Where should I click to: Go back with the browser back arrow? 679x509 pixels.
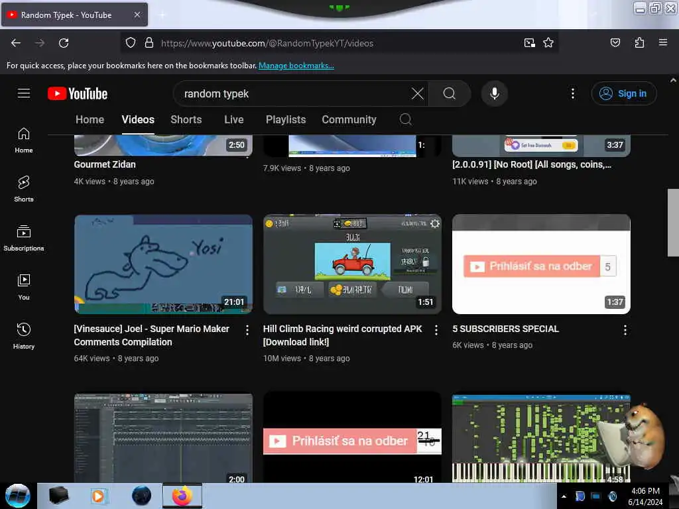pos(16,43)
